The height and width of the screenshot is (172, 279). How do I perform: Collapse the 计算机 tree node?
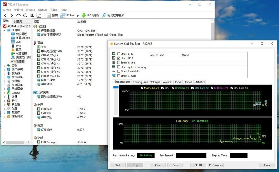click(5, 30)
